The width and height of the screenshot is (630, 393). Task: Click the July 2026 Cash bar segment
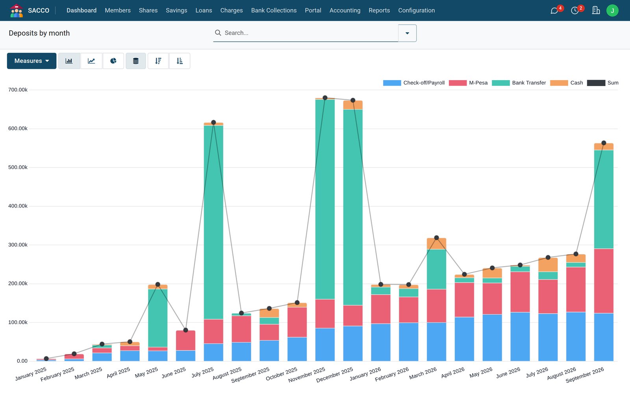548,265
